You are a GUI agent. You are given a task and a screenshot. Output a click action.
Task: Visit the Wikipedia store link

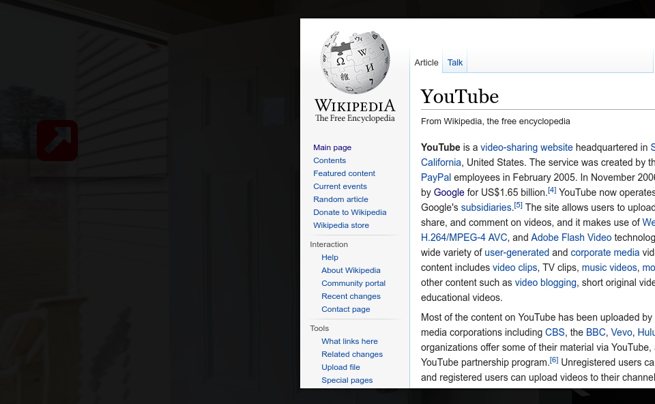click(x=341, y=225)
